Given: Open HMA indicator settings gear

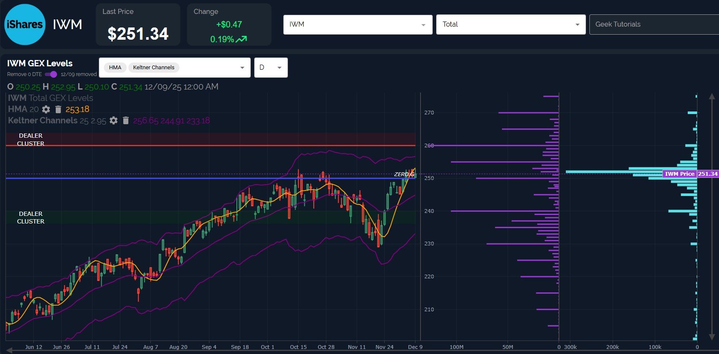Looking at the screenshot, I should 46,109.
